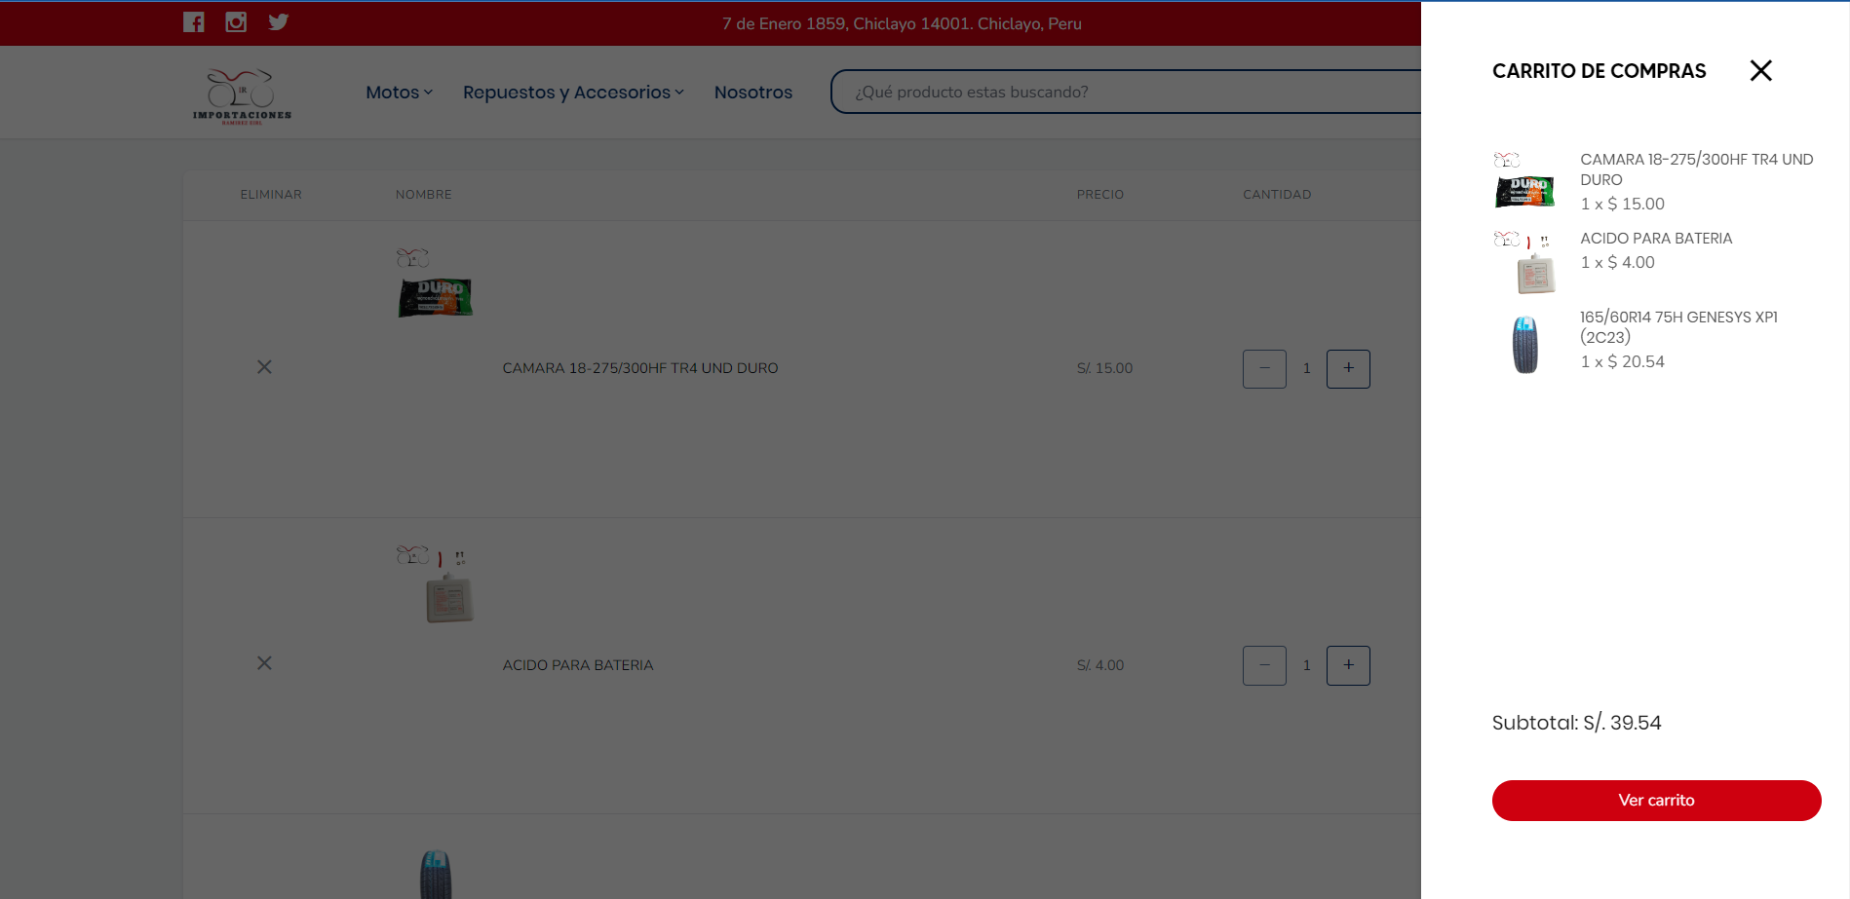Expand the Motos dropdown menu
Screen dimensions: 1850x899
coord(399,93)
